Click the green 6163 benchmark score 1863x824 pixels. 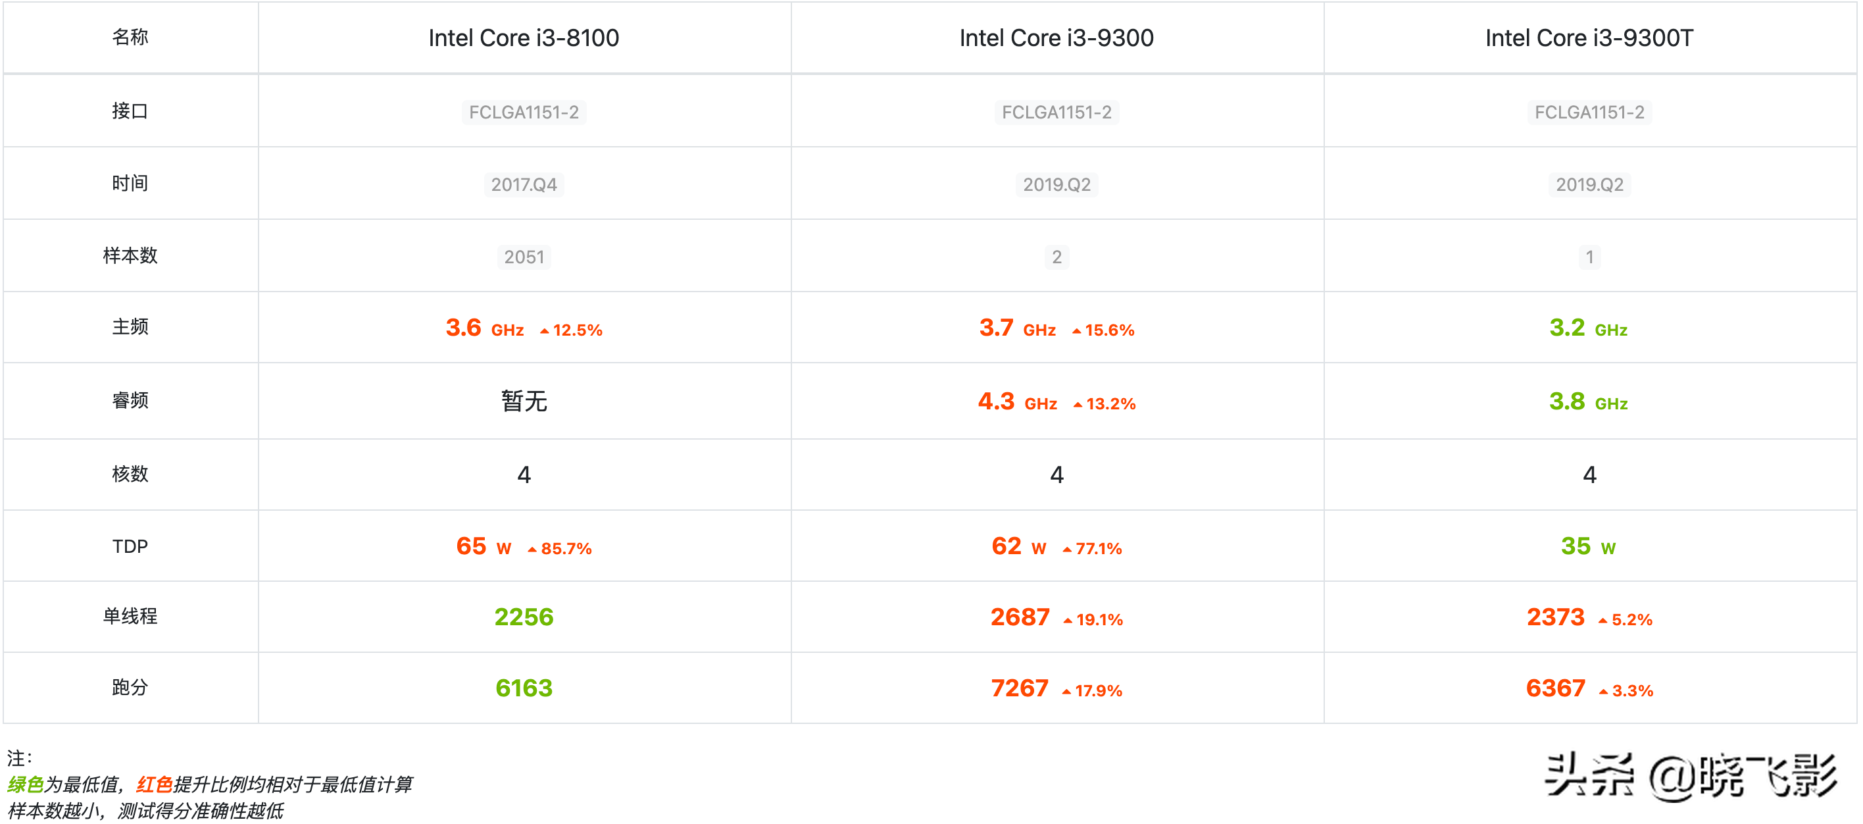pos(524,688)
